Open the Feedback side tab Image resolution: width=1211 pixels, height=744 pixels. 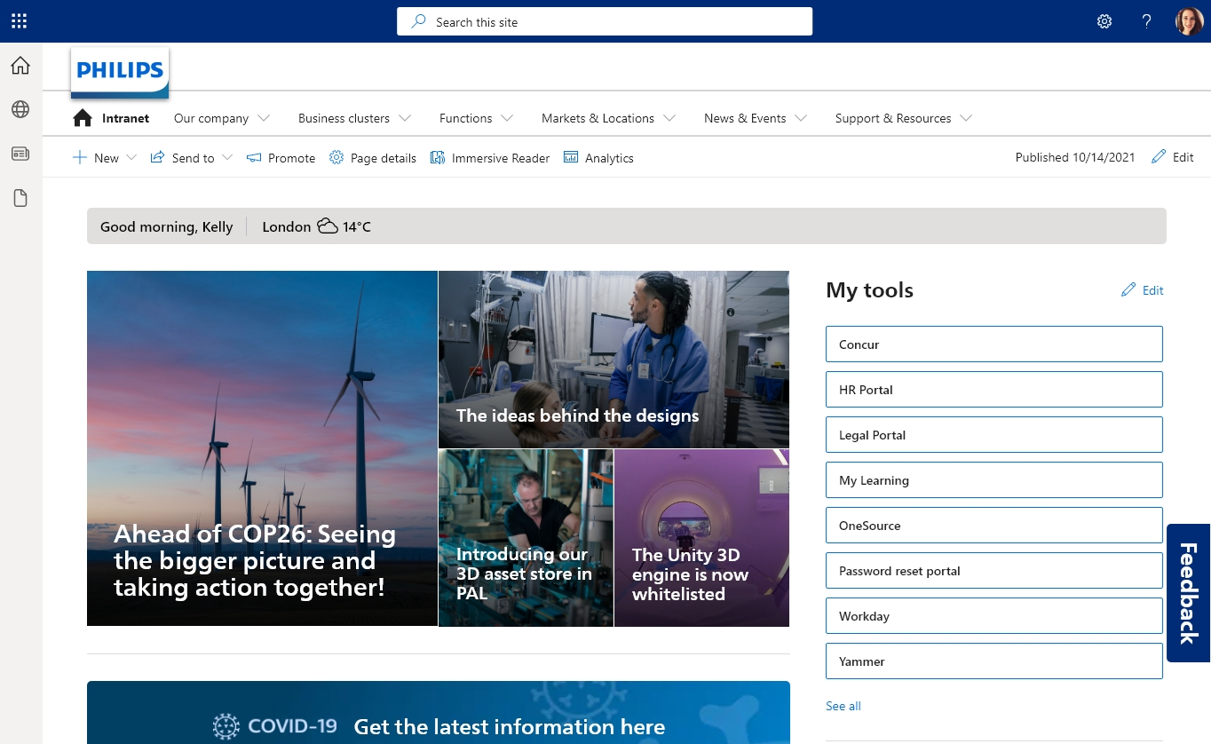(x=1189, y=593)
